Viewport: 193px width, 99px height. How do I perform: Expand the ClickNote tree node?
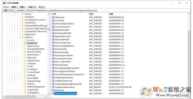tap(20, 17)
